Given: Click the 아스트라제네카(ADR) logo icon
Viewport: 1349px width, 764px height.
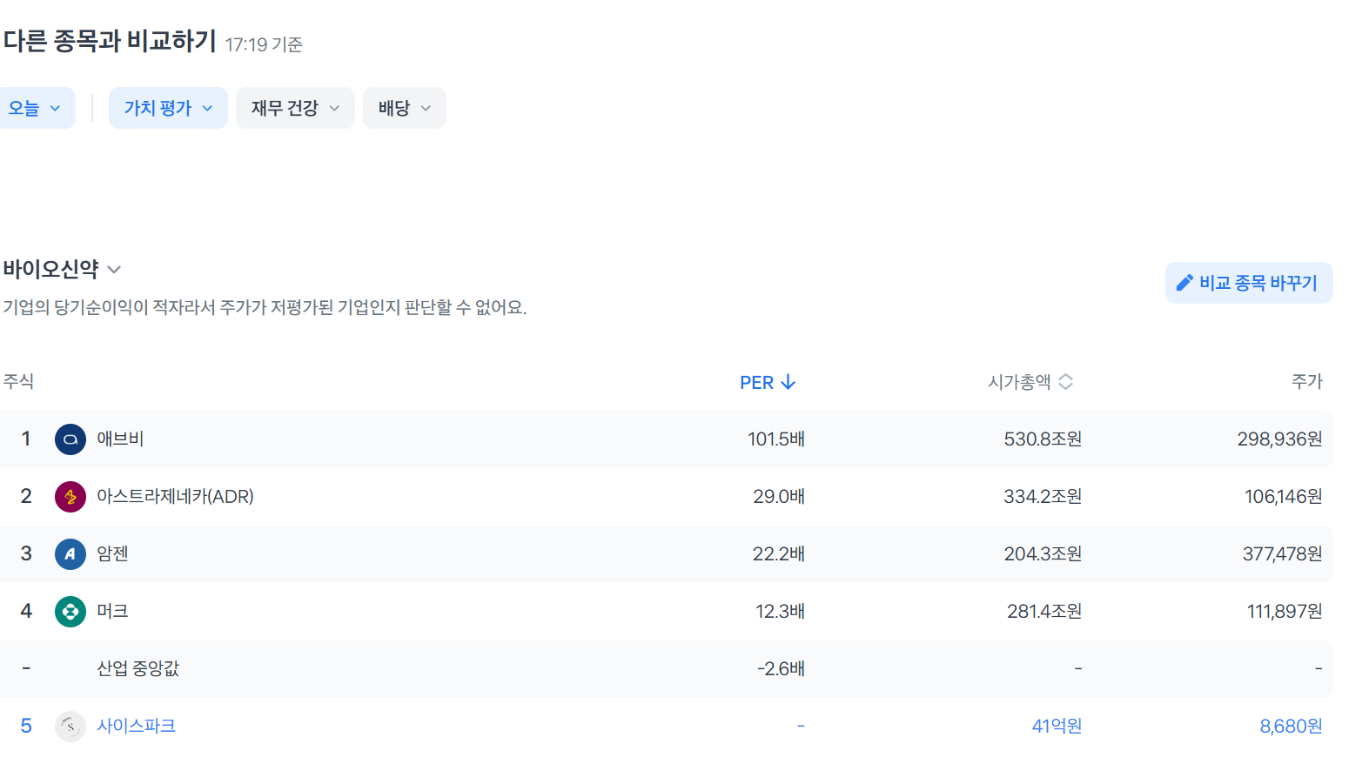Looking at the screenshot, I should click(x=70, y=497).
